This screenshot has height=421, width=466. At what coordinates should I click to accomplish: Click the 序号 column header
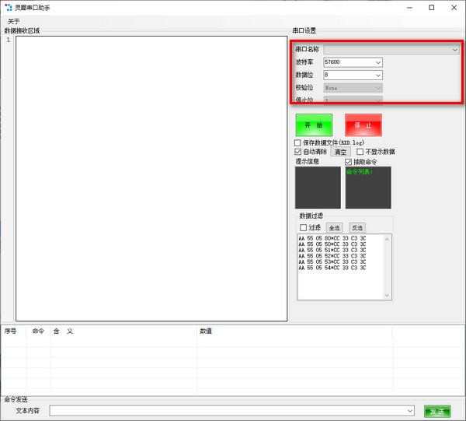(14, 331)
